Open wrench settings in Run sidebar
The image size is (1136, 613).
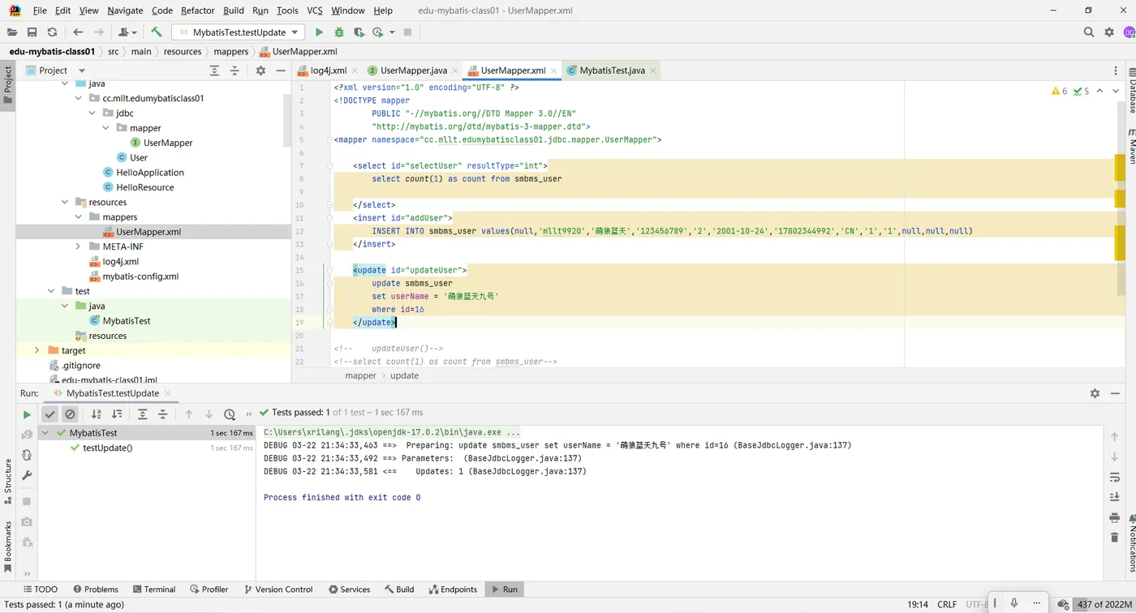point(27,476)
